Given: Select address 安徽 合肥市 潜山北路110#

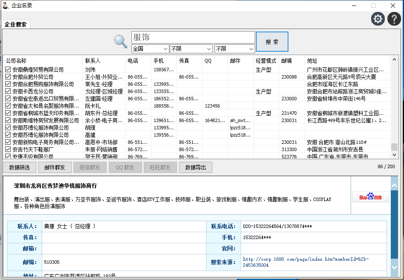Looking at the screenshot, I should click(337, 142).
